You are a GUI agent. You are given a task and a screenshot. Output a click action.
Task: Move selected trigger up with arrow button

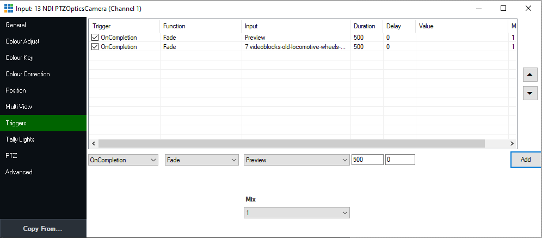coord(530,75)
